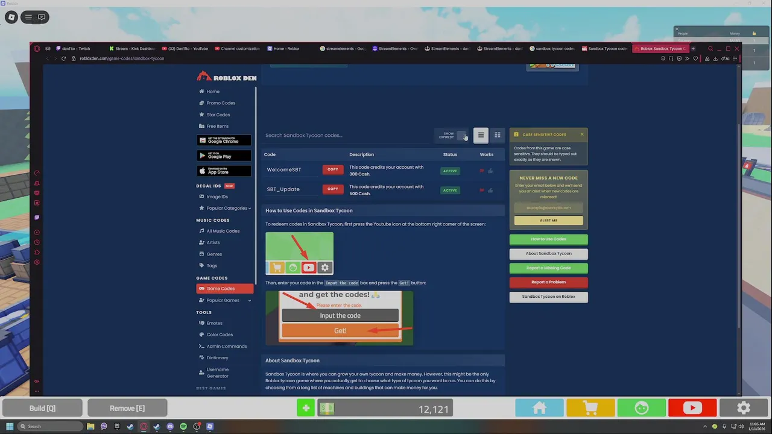
Task: Go back with browser back arrow
Action: (47, 58)
